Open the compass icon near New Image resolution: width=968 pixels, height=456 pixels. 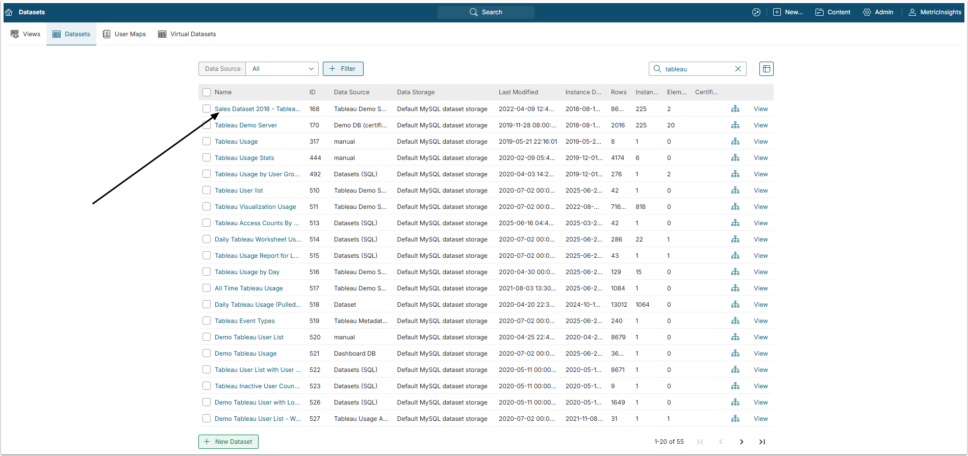756,12
